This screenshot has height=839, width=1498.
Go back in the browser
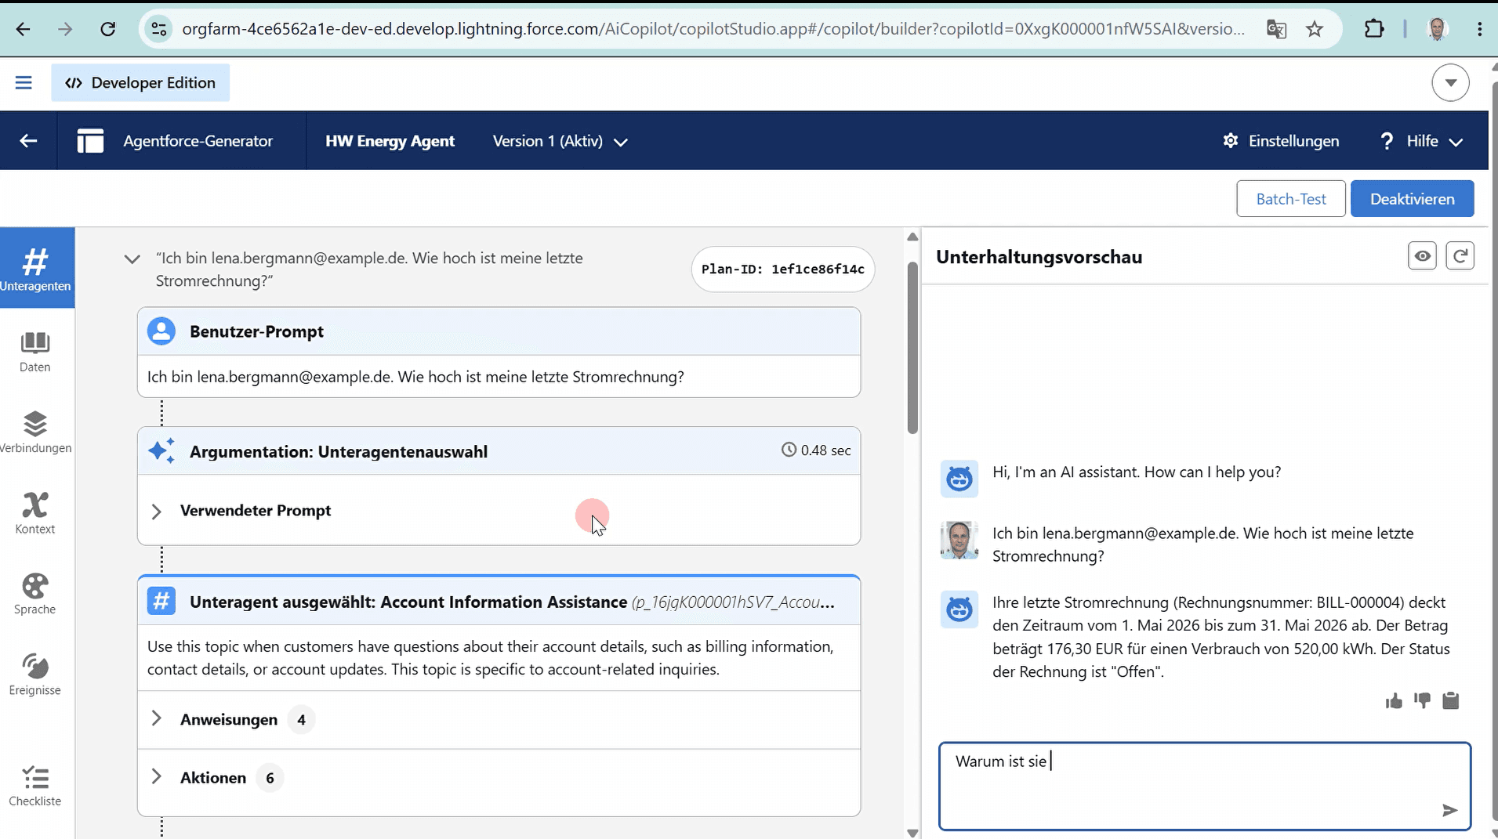pos(24,29)
